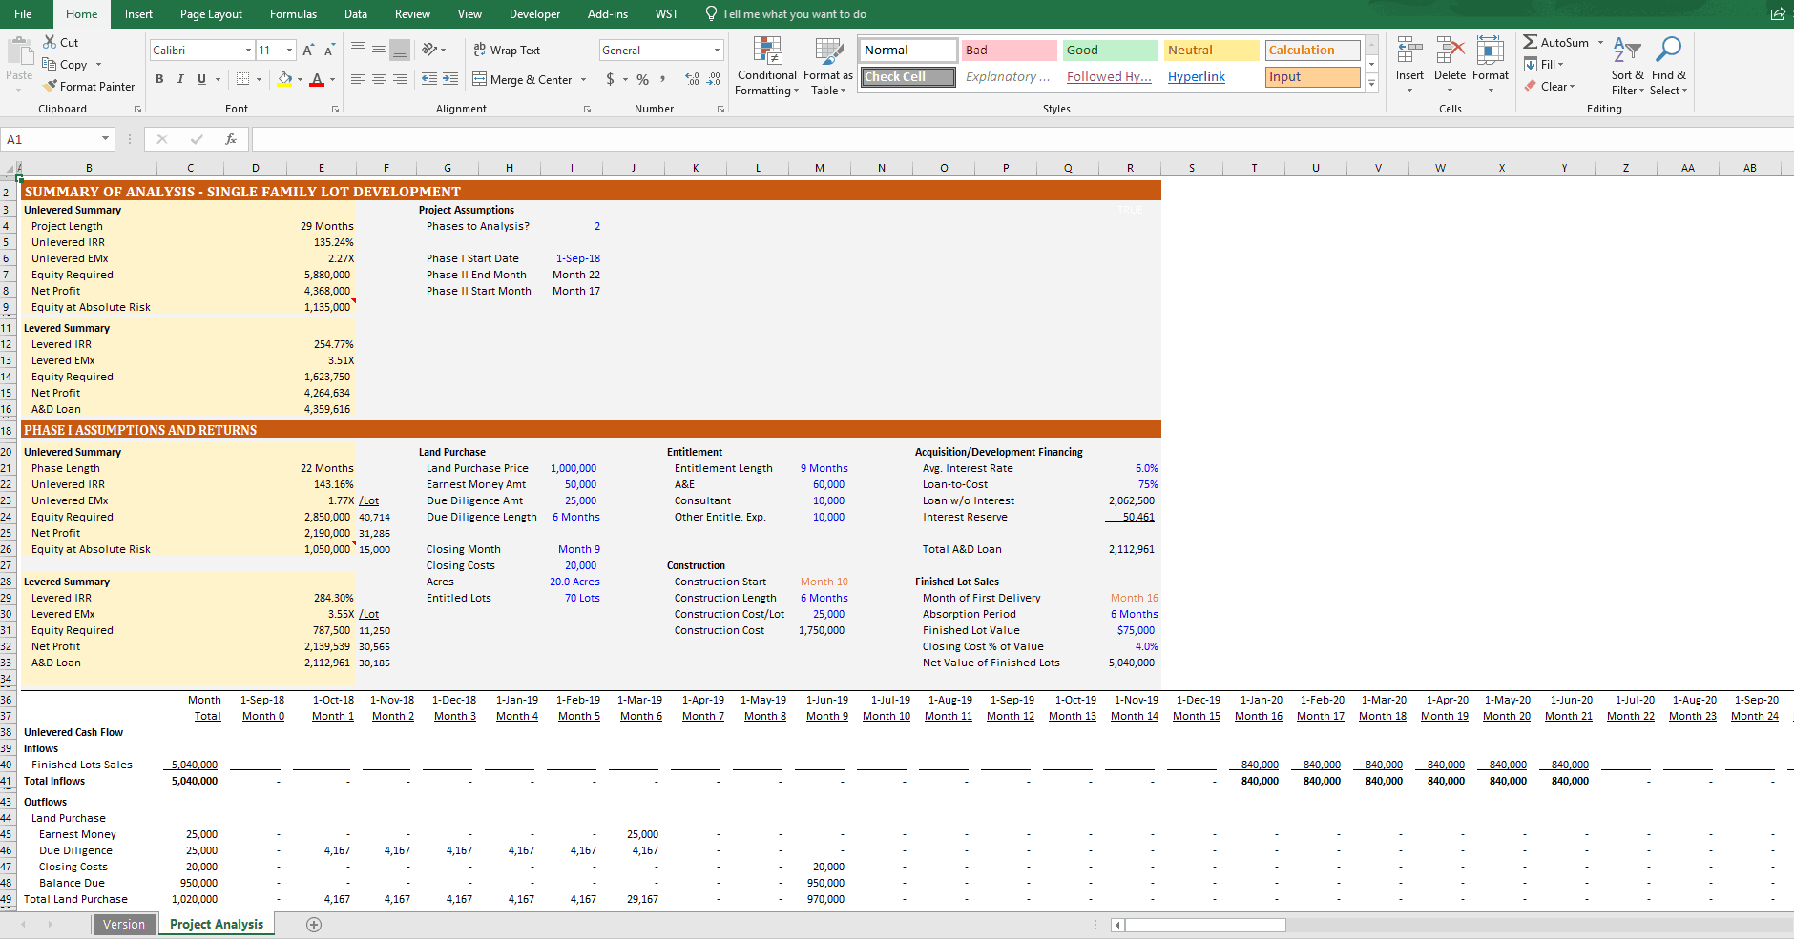Open the Version sheet tab

click(124, 923)
